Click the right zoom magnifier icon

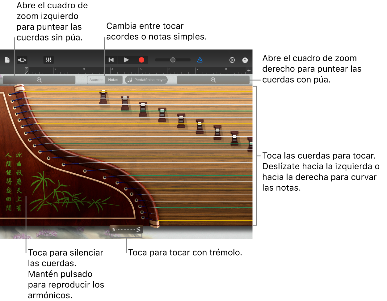213,80
